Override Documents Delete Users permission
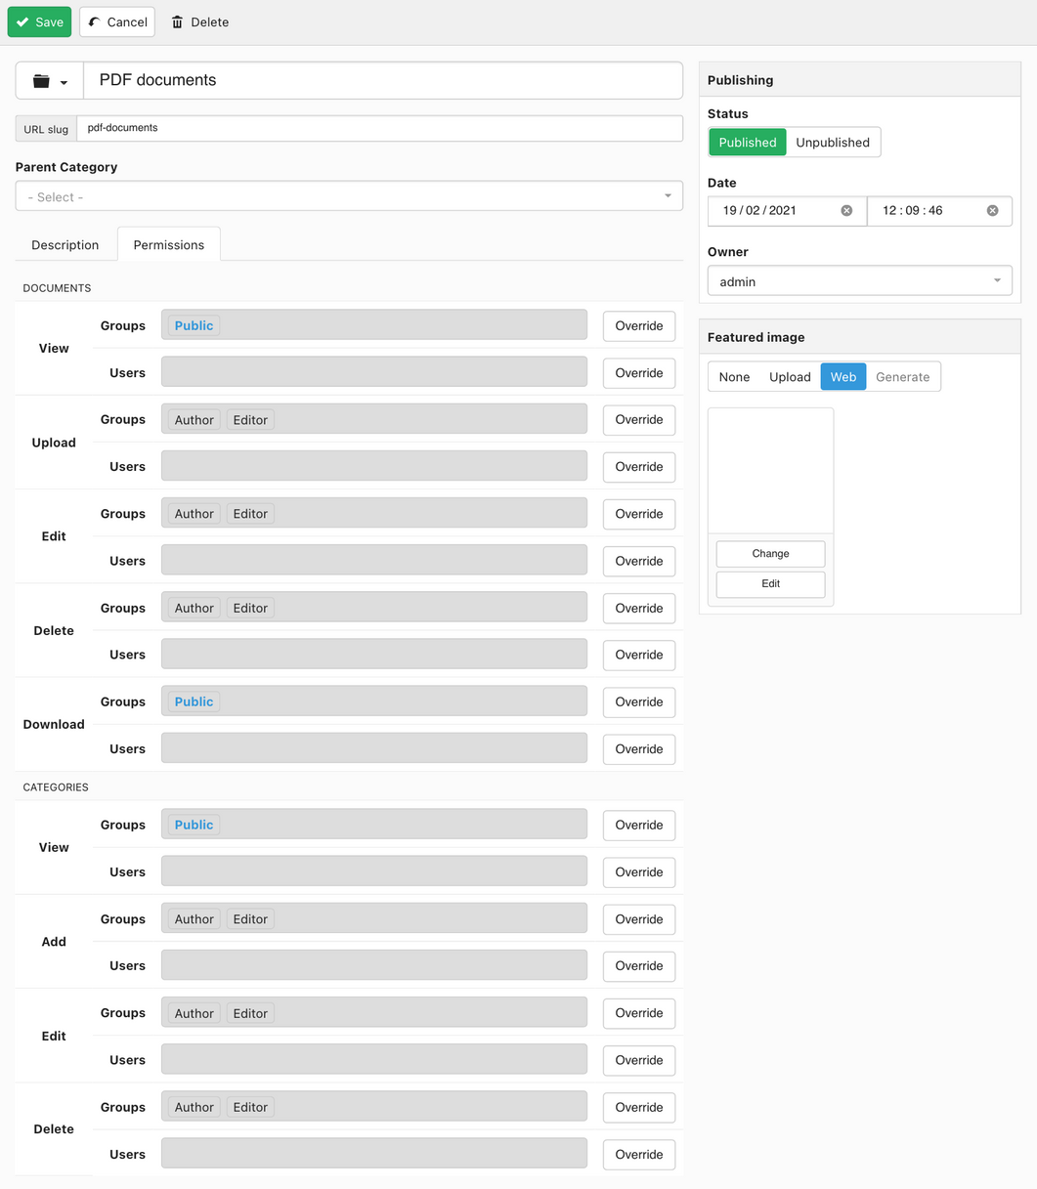Screen dimensions: 1037x1189 pyautogui.click(x=639, y=655)
